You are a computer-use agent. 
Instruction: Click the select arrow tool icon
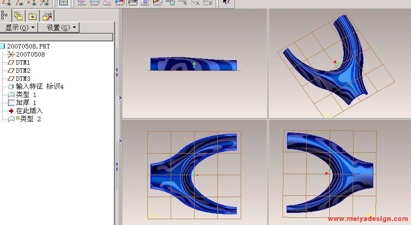tap(226, 2)
